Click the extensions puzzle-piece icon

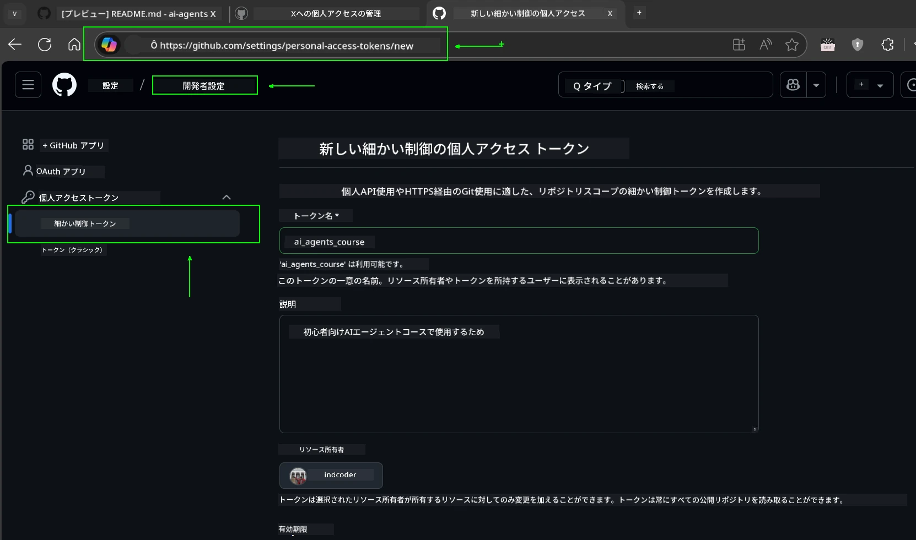[x=887, y=45]
